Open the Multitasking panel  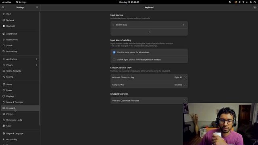(20, 52)
